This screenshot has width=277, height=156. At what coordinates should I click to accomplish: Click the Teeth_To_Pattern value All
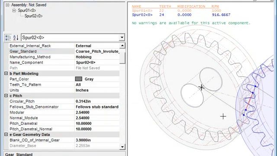78,84
